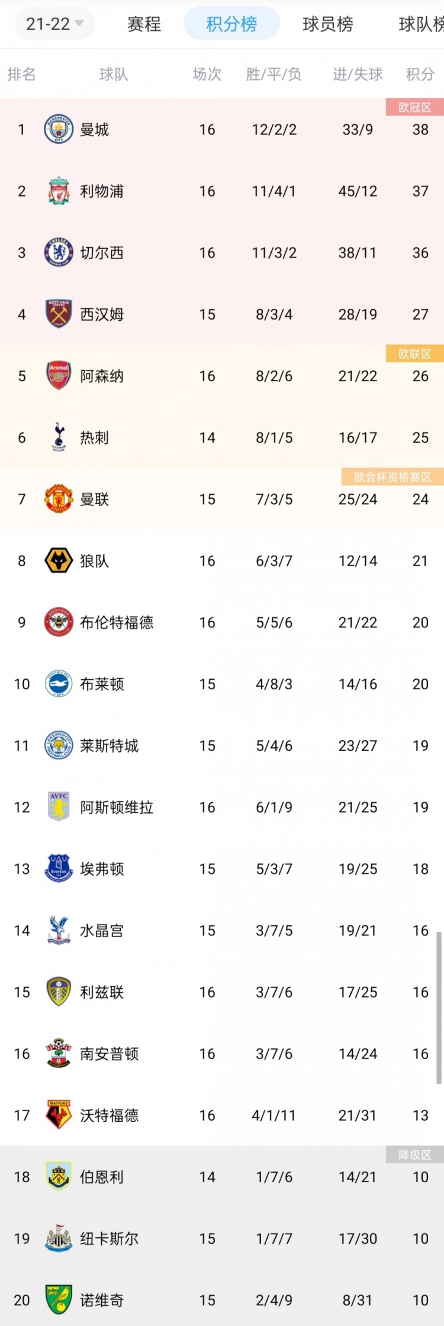Click the Manchester United badge
This screenshot has height=1326, width=444.
[x=59, y=499]
